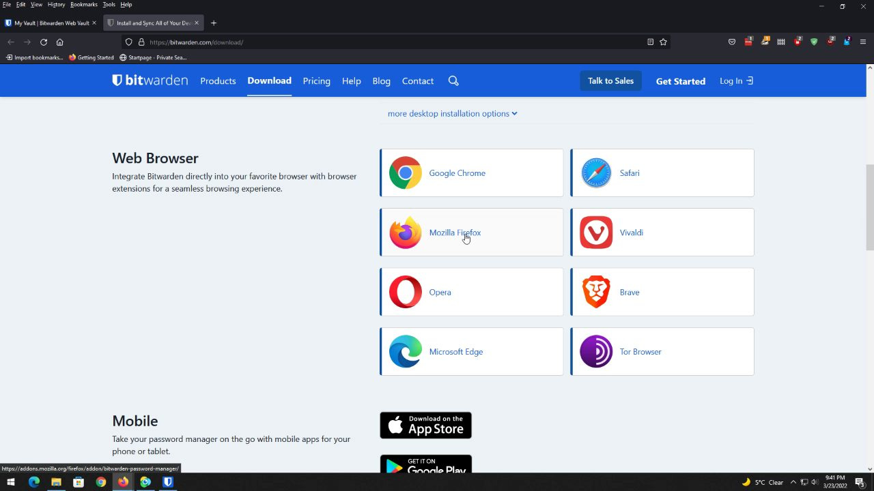Open the 5°C Clear weather widget in the taskbar
This screenshot has height=491, width=874.
(x=763, y=482)
